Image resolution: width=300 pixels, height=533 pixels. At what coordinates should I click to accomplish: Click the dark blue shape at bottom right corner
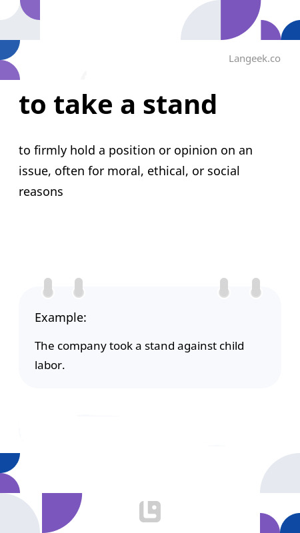[291, 524]
